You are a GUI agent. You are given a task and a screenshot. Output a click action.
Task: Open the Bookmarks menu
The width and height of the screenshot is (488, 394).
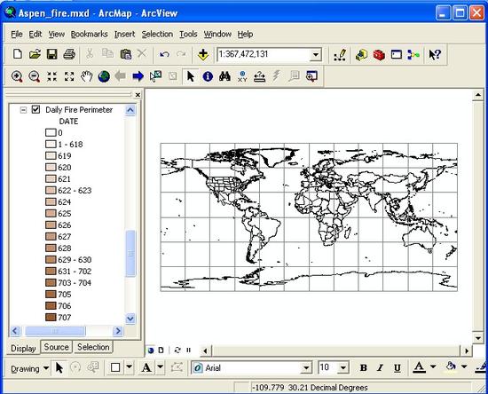coord(89,34)
